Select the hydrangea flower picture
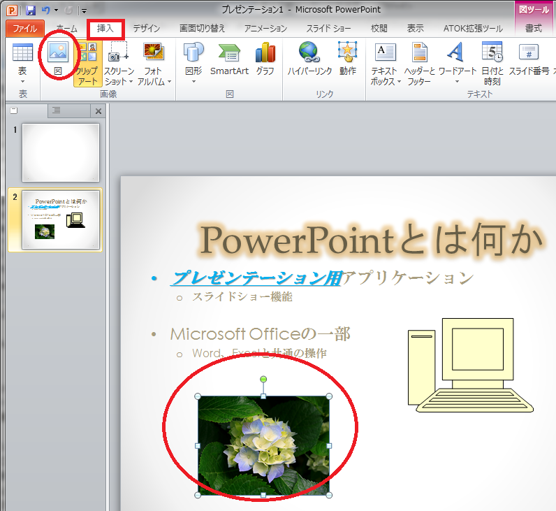This screenshot has height=511, width=556. click(263, 446)
